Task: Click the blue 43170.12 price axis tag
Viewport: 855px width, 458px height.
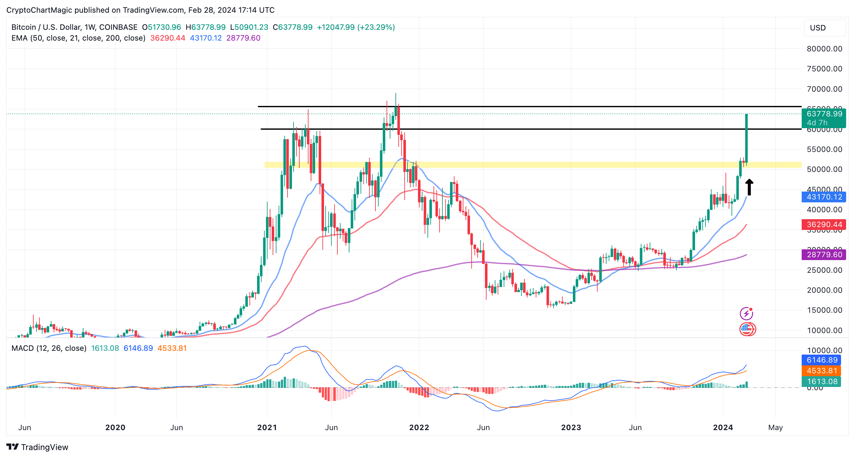Action: click(824, 197)
